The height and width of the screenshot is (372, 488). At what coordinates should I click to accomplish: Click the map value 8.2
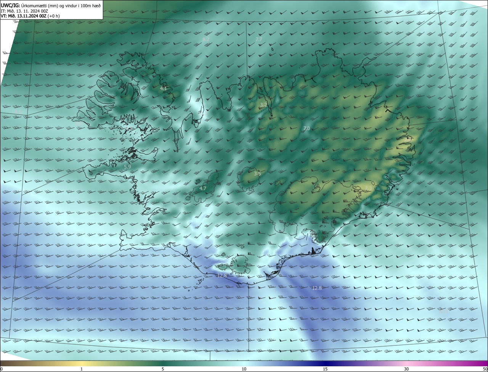(x=206, y=39)
